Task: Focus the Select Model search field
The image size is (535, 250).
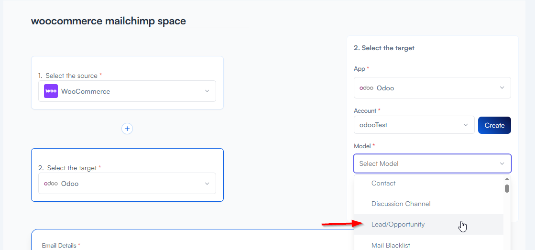Action: tap(421, 163)
